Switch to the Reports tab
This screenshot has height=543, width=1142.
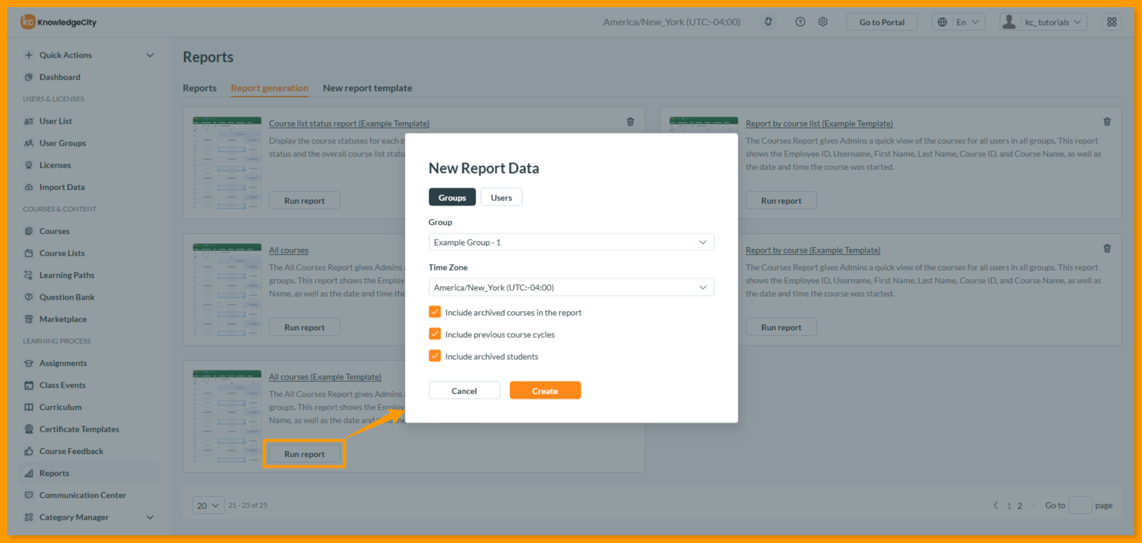pyautogui.click(x=200, y=88)
